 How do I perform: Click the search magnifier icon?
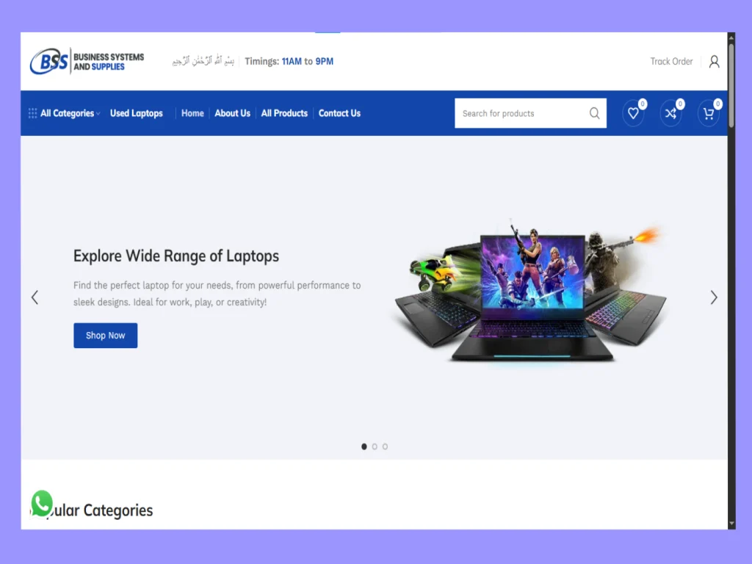(x=594, y=113)
